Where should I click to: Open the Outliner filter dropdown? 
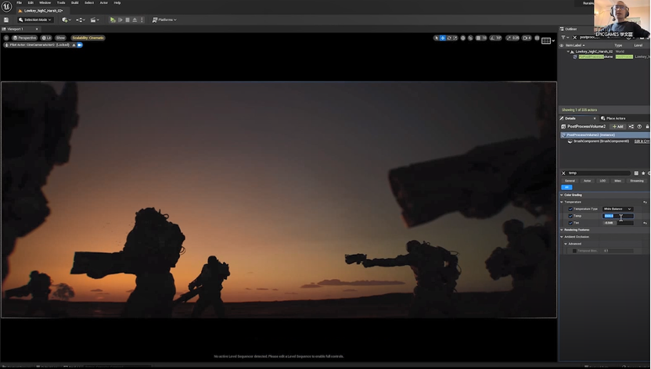pyautogui.click(x=564, y=38)
